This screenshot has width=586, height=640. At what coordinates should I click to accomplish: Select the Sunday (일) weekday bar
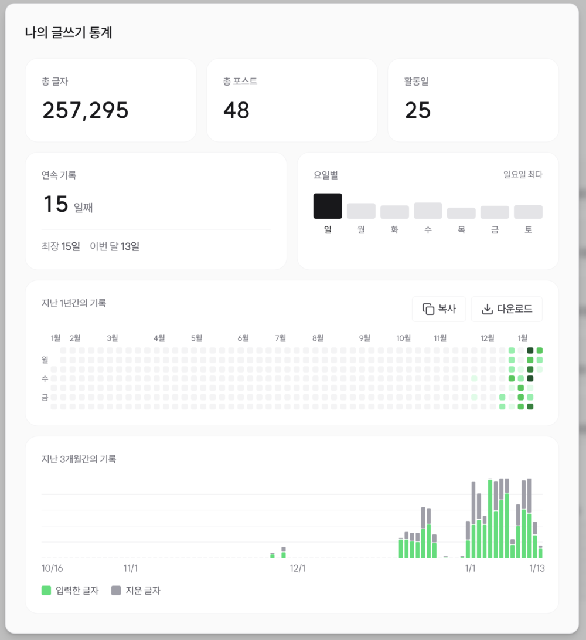[328, 206]
